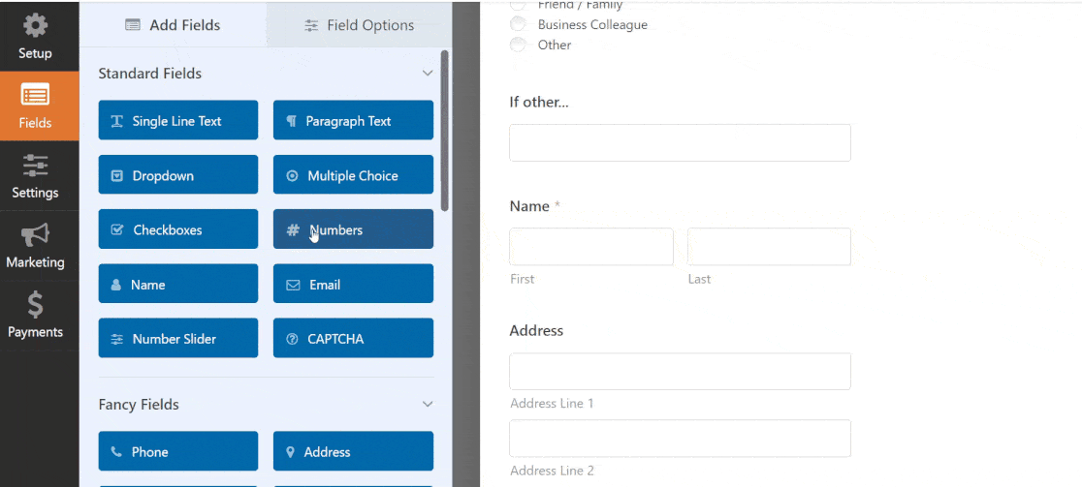Viewport: 1082px width, 487px height.
Task: Collapse the Standard Fields section
Action: 428,73
